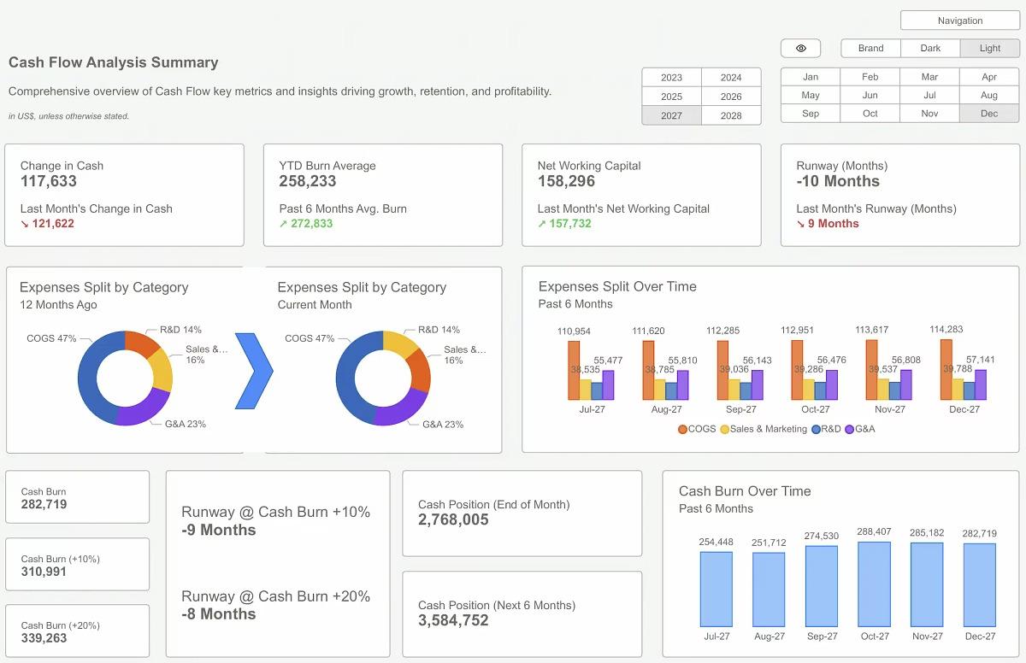Click the G&A legend marker

click(849, 429)
